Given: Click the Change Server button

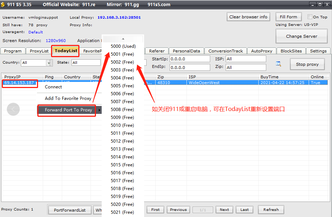Looking at the screenshot, I should (x=301, y=36).
